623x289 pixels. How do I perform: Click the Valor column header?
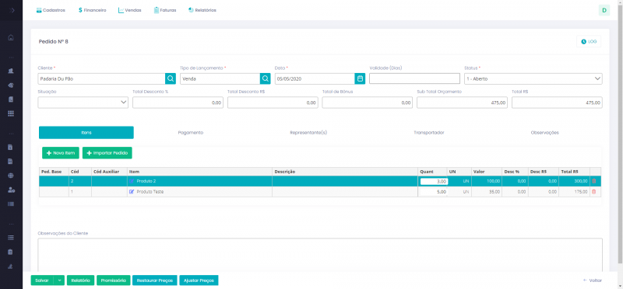tap(487, 171)
